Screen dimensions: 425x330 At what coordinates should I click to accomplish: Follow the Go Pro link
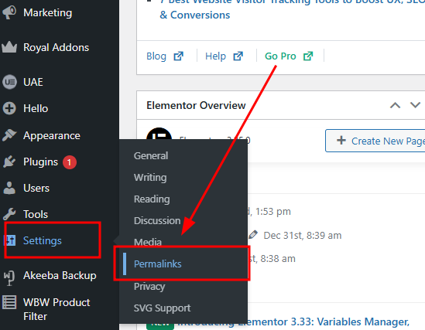(280, 56)
